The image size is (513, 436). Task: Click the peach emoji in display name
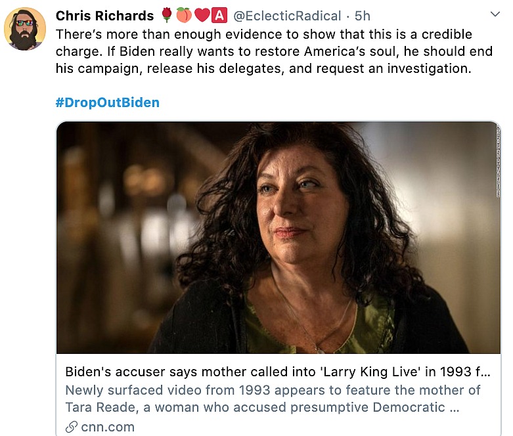pos(184,15)
